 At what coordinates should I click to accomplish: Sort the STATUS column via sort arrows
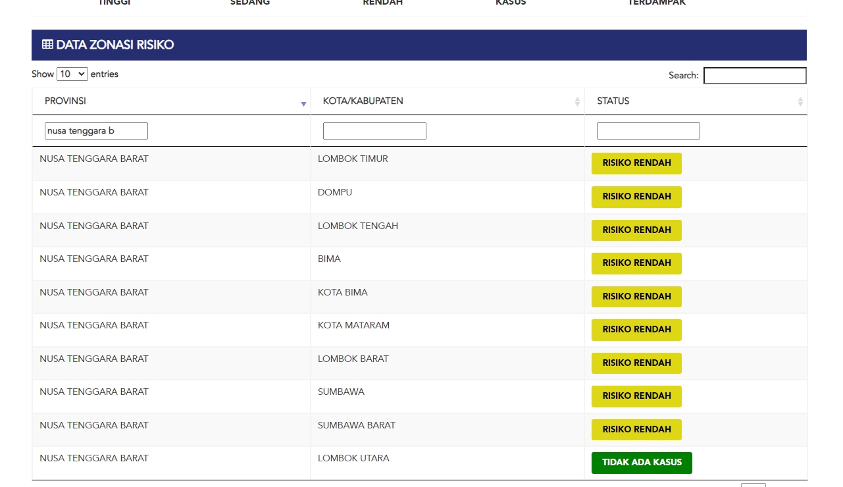pyautogui.click(x=800, y=102)
